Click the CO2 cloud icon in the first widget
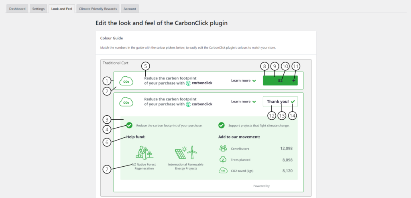Image resolution: width=411 pixels, height=198 pixels. 126,81
